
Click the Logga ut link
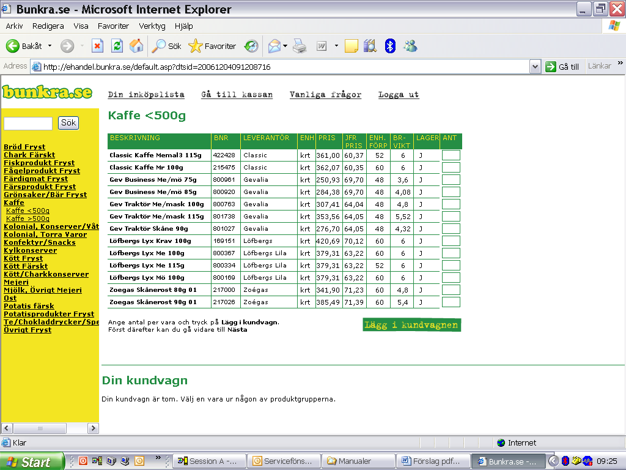pyautogui.click(x=399, y=95)
